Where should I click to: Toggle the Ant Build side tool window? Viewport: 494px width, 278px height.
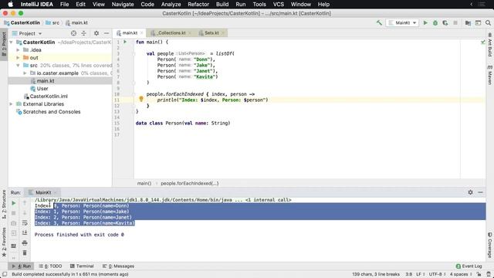pyautogui.click(x=490, y=45)
